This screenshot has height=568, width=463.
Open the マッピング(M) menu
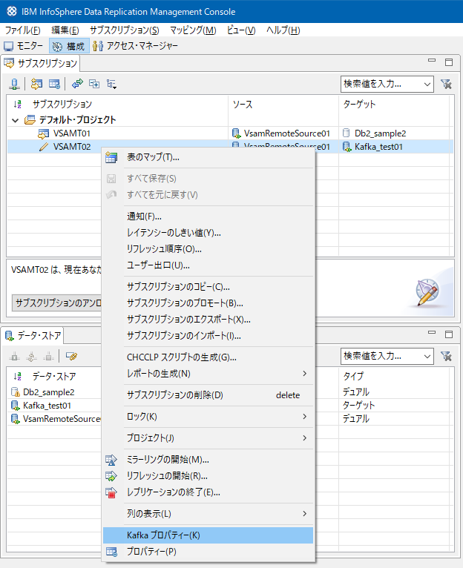[193, 30]
